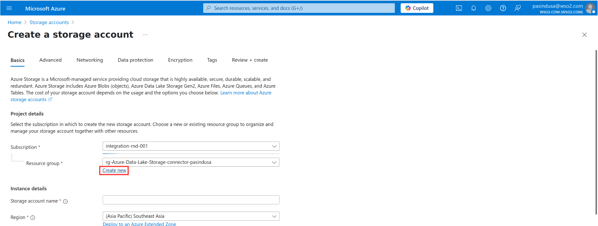The width and height of the screenshot is (598, 226).
Task: Expand the Region dropdown
Action: (191, 216)
